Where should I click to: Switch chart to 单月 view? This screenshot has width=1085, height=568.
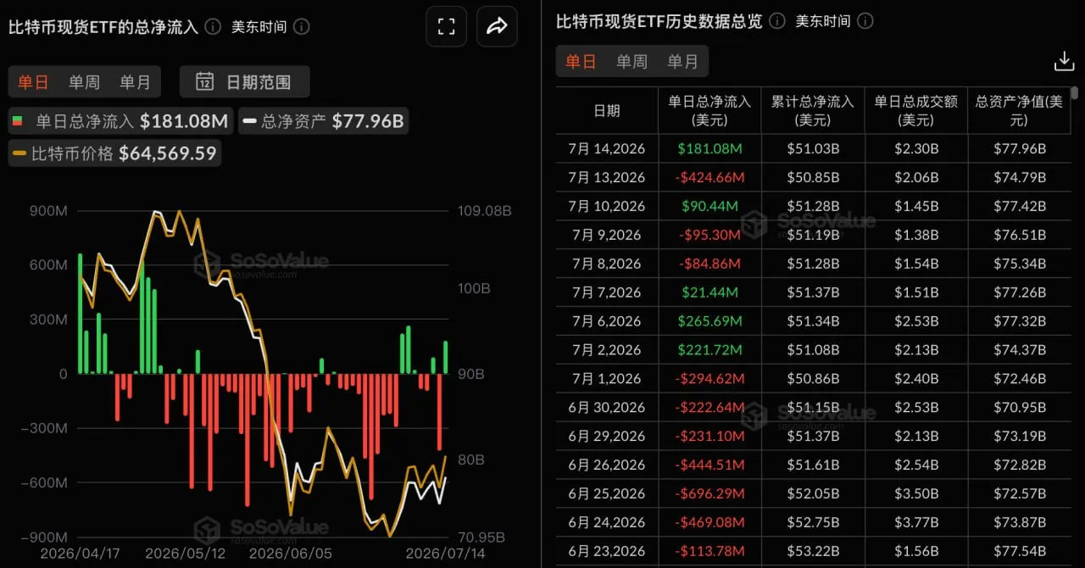135,82
